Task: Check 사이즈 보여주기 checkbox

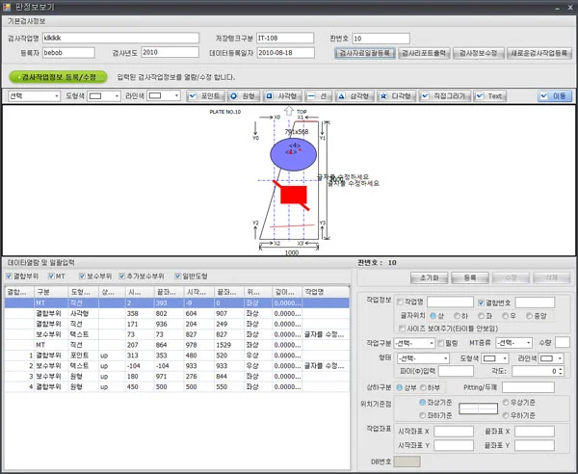Action: tap(402, 328)
